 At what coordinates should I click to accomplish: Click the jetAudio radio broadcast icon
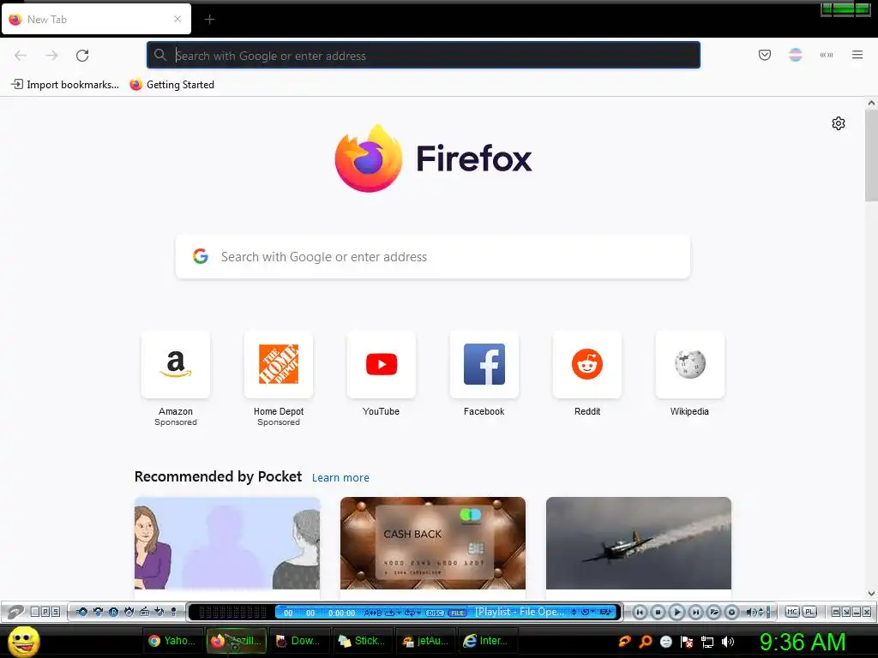click(x=144, y=612)
